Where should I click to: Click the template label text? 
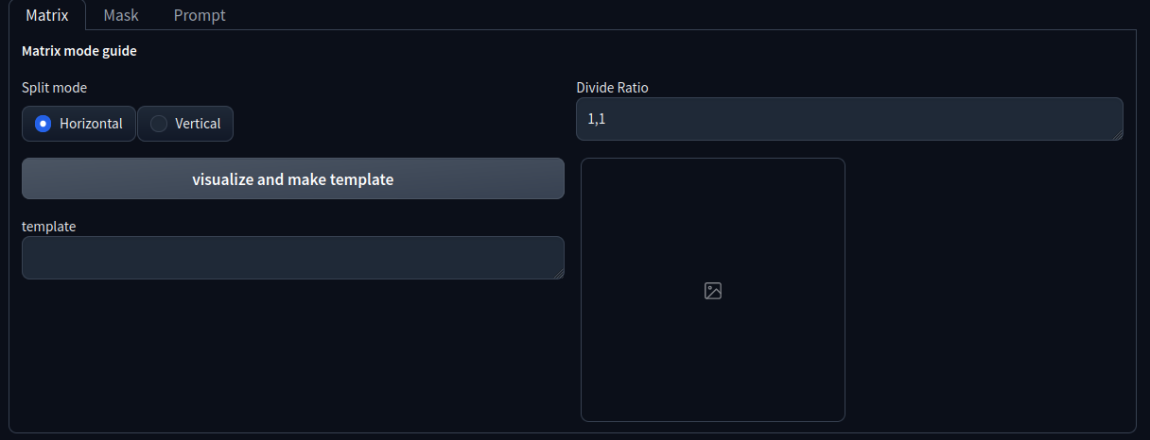click(48, 227)
